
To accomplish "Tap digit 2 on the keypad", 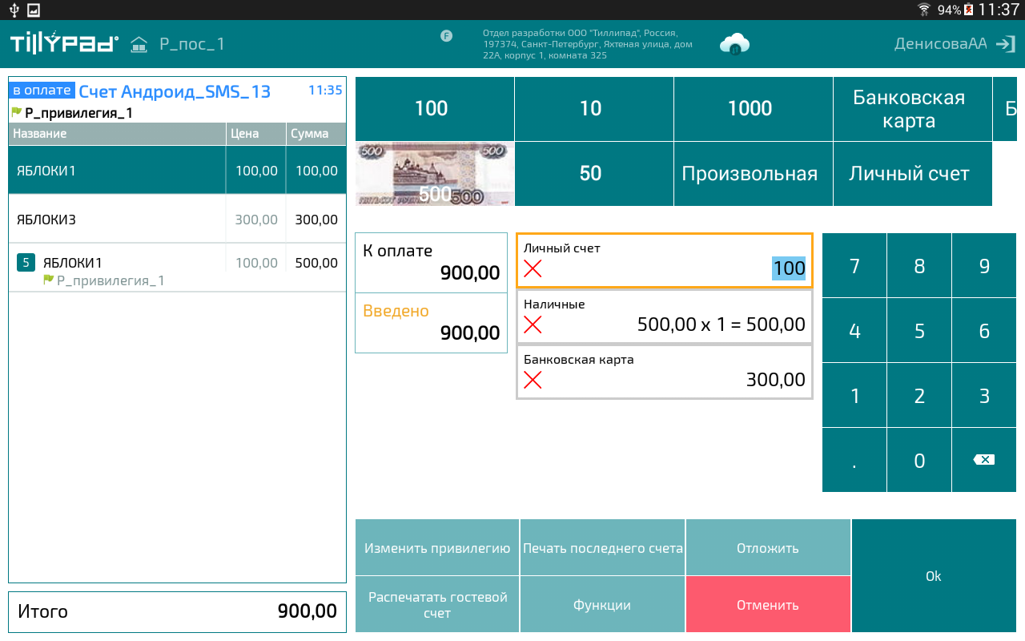I will pos(919,396).
